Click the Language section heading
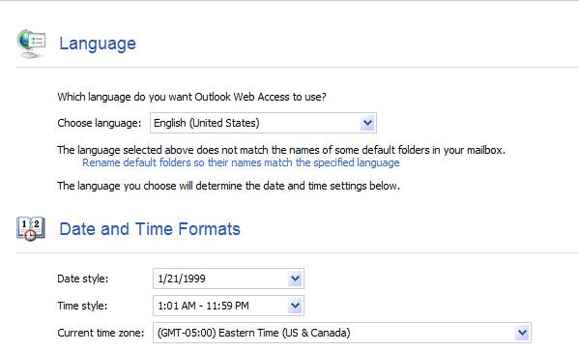This screenshot has height=352, width=579. pyautogui.click(x=98, y=44)
